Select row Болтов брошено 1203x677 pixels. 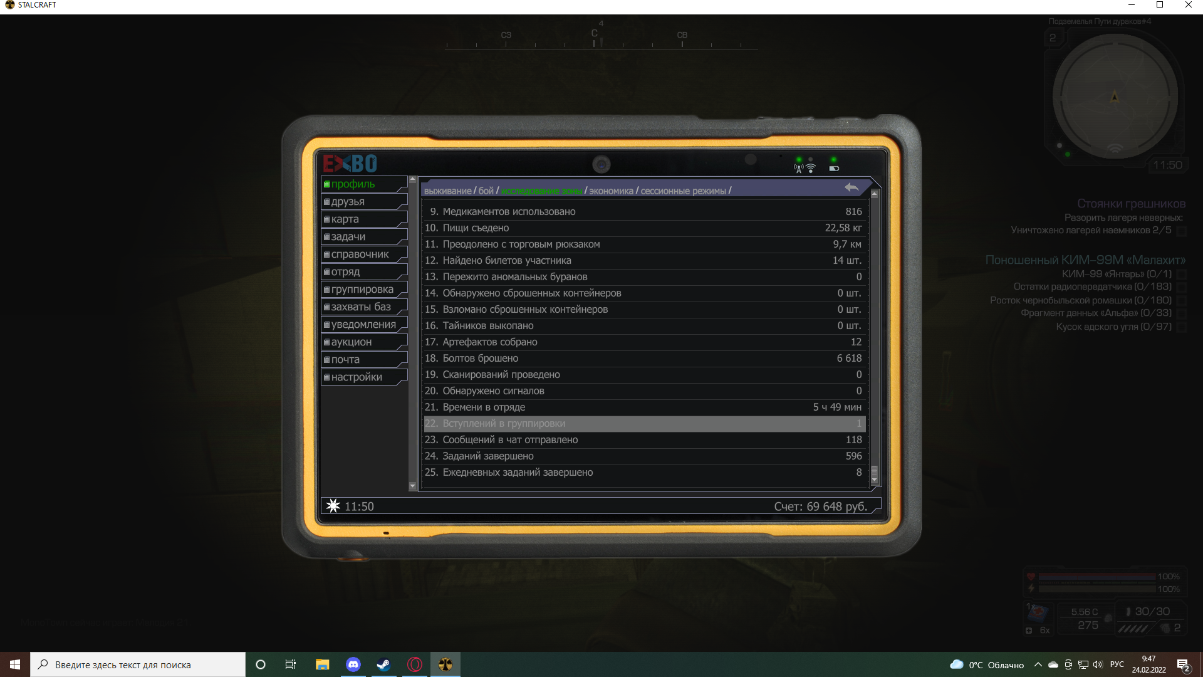(x=644, y=359)
